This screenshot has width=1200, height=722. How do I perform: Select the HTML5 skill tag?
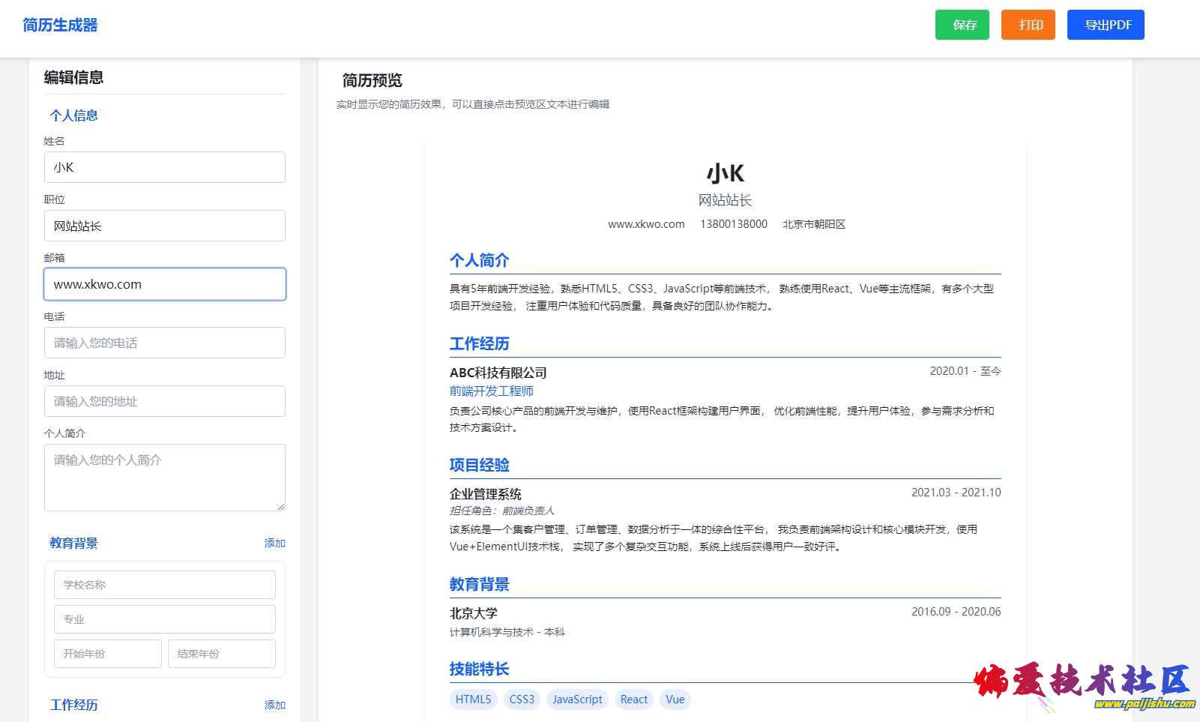pyautogui.click(x=473, y=700)
